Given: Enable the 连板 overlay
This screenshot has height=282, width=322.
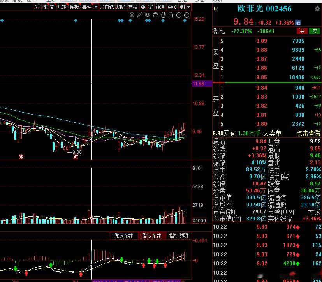Looking at the screenshot, I should click(74, 7).
